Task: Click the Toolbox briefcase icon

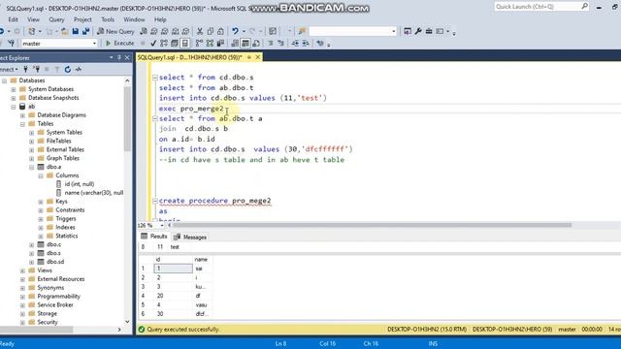Action: pyautogui.click(x=429, y=31)
